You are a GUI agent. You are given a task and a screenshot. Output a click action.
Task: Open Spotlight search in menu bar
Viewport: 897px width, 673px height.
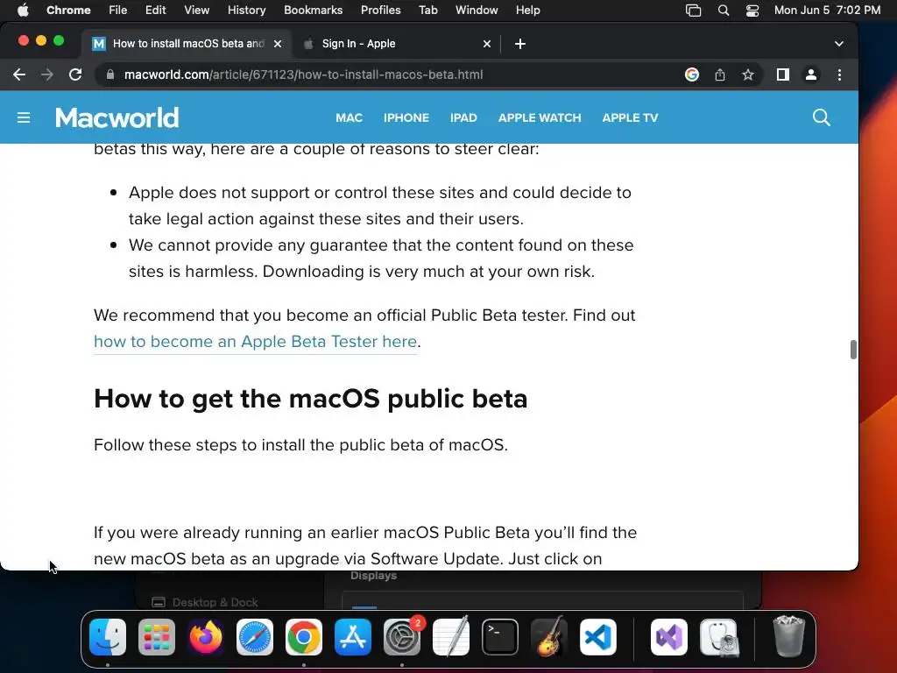723,11
